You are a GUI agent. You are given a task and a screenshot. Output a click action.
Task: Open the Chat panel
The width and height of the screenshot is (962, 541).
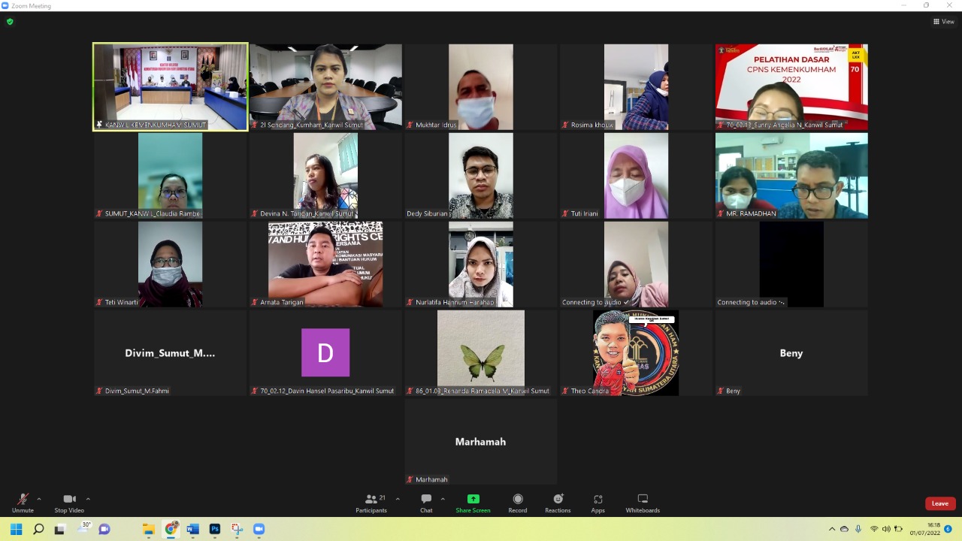(x=426, y=502)
